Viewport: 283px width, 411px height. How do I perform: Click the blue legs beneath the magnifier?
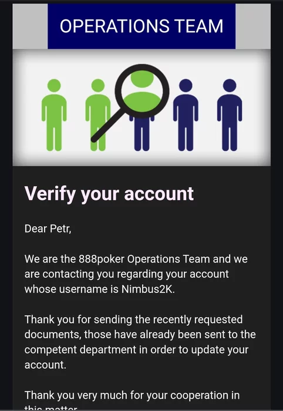click(141, 134)
